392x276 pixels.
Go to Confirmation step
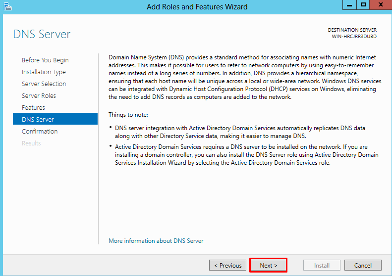tap(40, 131)
